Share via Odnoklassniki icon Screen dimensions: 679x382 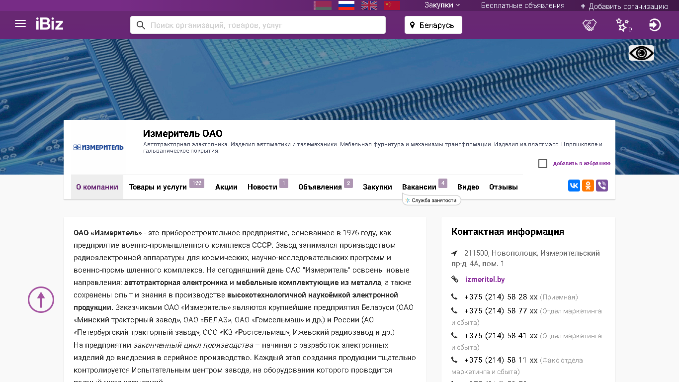coord(588,186)
